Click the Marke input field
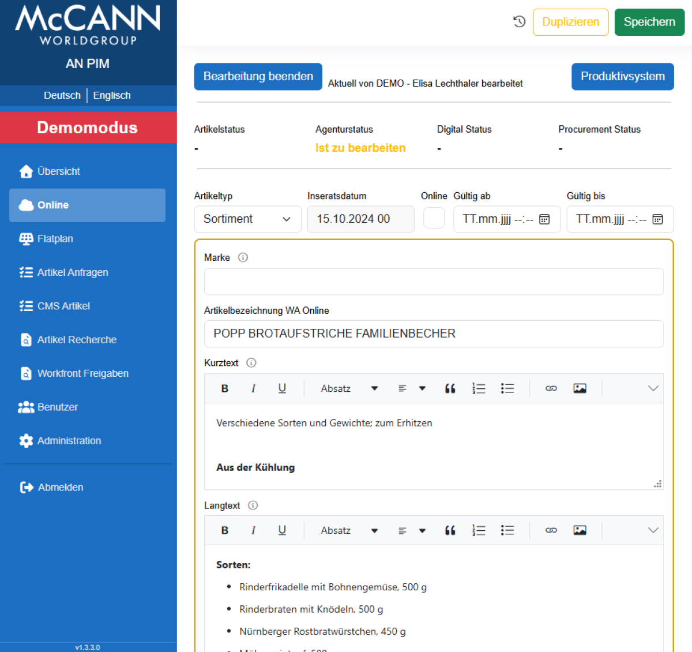This screenshot has height=652, width=692. tap(434, 282)
